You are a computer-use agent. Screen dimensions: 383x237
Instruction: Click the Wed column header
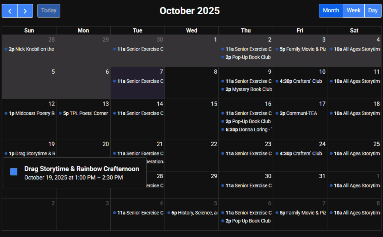pyautogui.click(x=191, y=31)
